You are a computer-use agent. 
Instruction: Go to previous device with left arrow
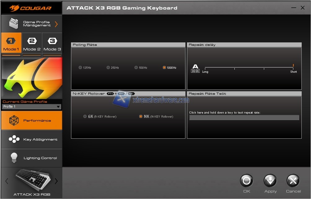click(x=7, y=181)
